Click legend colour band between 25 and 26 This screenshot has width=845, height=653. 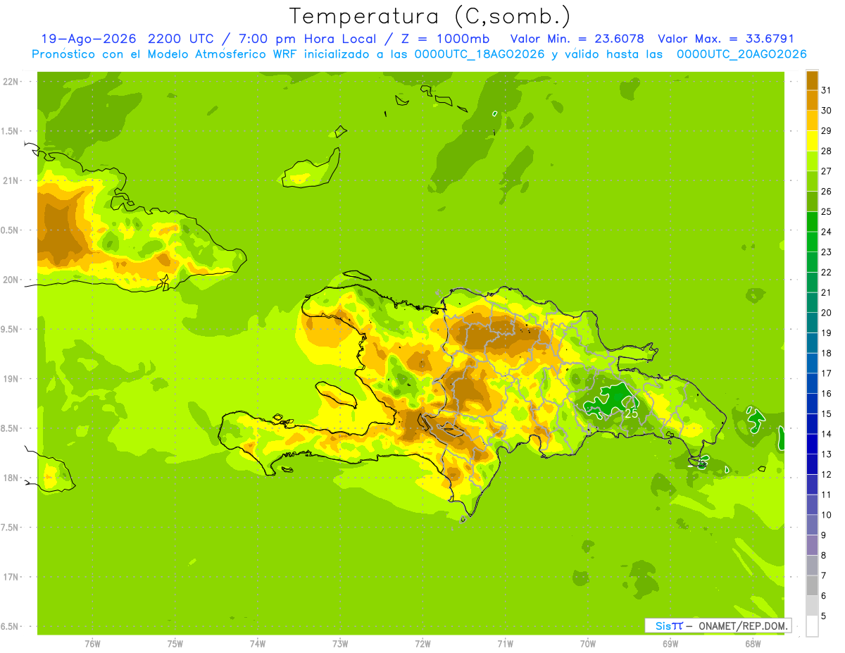click(812, 201)
